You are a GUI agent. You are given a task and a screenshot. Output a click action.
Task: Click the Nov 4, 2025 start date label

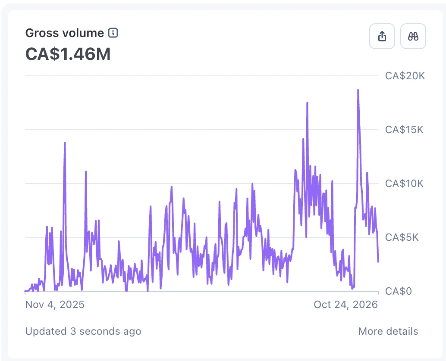pos(55,305)
